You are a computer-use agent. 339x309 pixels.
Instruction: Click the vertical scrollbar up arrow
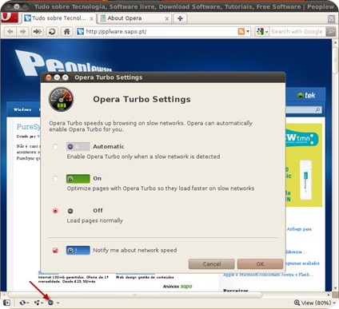336,42
